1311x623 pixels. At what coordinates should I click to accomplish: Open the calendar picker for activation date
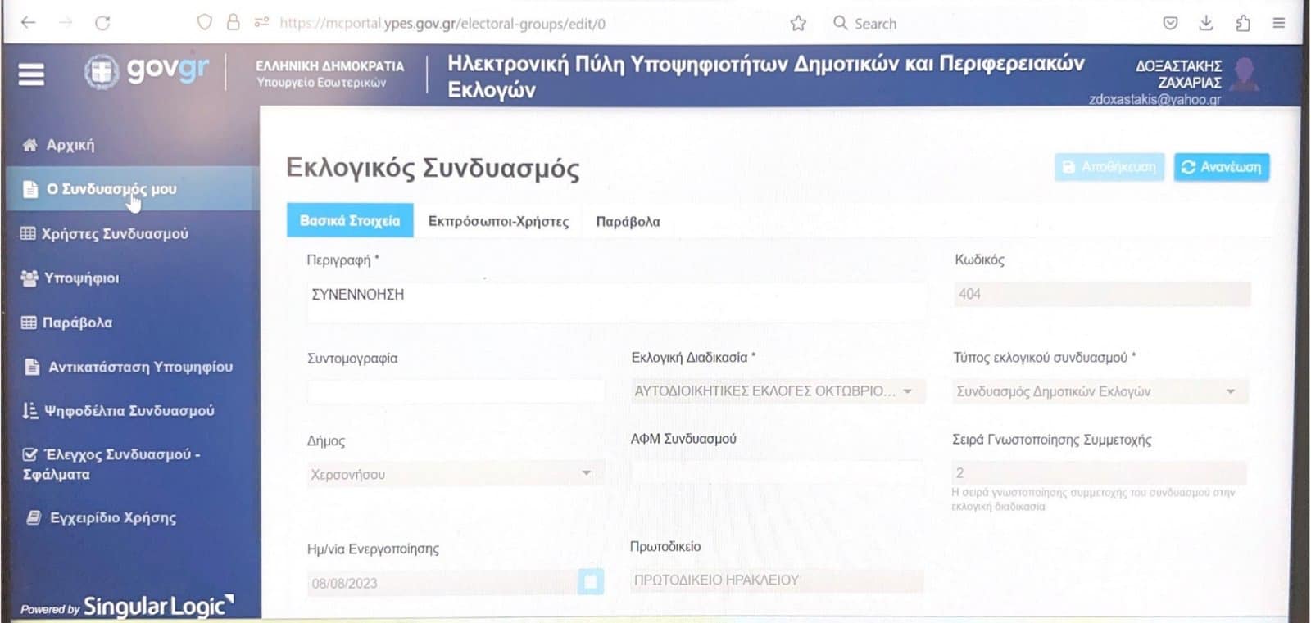[x=590, y=582]
